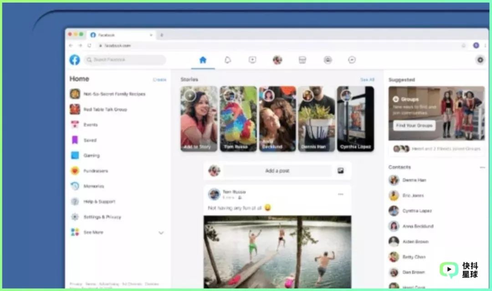Screen dimensions: 492x291
Task: Open chat with contact Anna Becklund
Action: [411, 226]
